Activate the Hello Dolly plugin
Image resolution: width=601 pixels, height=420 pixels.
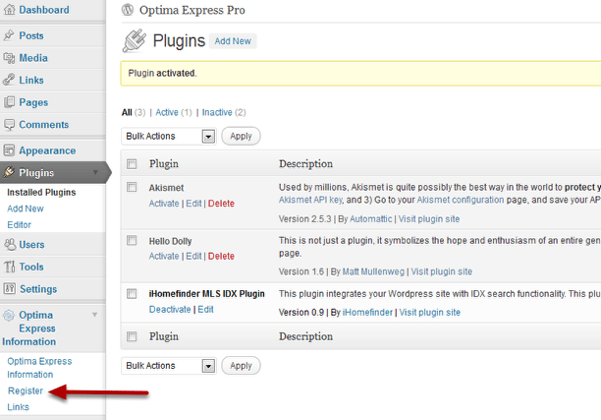coord(164,256)
